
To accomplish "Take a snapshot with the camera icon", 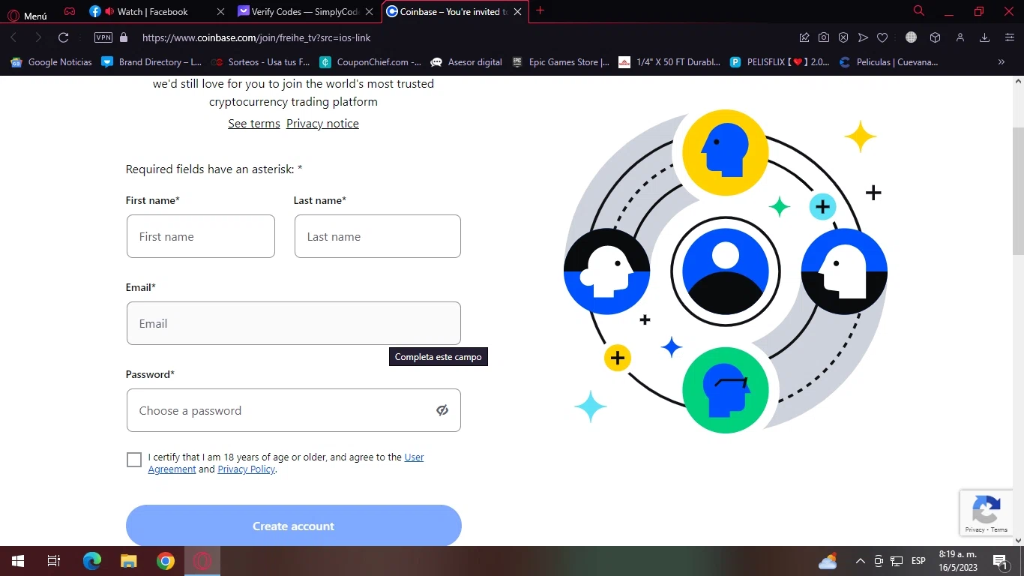I will click(824, 37).
